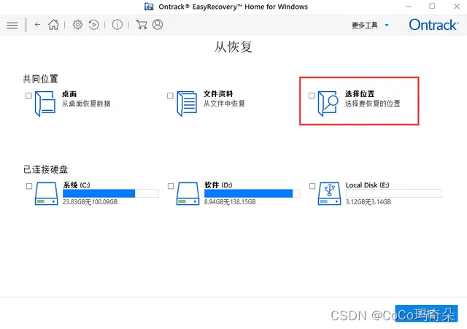Click the Local Disk (E:) usage bar
Image resolution: width=467 pixels, height=329 pixels.
[393, 193]
